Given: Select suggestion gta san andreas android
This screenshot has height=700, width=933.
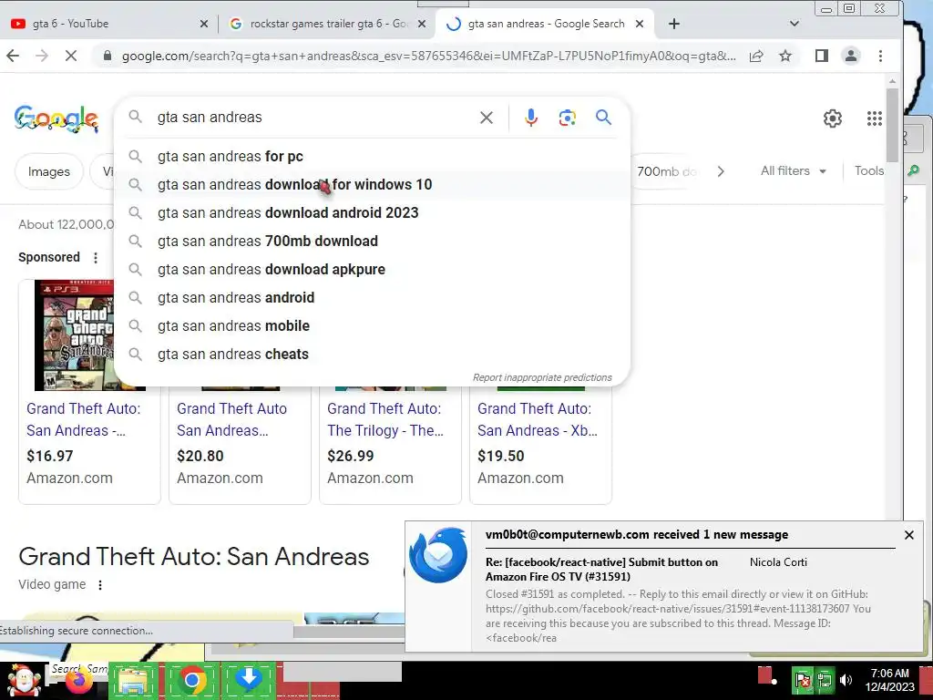Looking at the screenshot, I should click(372, 298).
